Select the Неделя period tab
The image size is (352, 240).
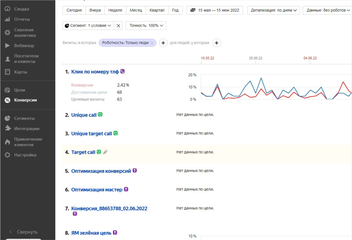click(115, 10)
